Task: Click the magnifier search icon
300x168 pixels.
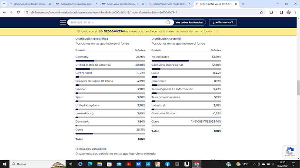Action: (168, 22)
